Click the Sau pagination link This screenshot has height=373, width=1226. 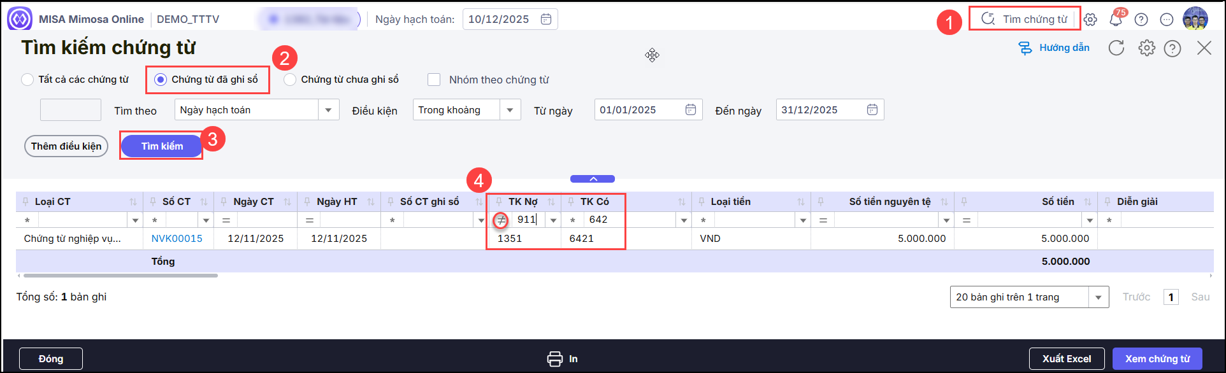[1201, 297]
